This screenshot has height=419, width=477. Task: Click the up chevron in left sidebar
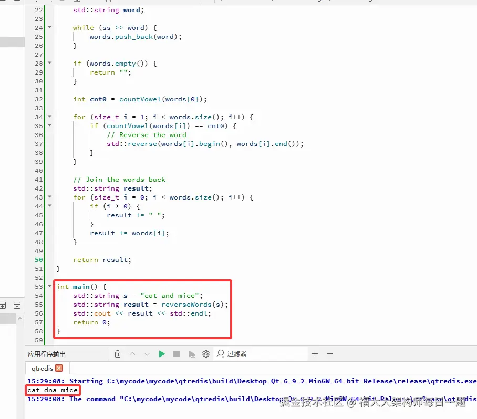[20, 319]
